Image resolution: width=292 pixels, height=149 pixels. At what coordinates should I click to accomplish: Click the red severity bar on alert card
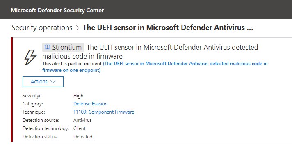[12, 90]
